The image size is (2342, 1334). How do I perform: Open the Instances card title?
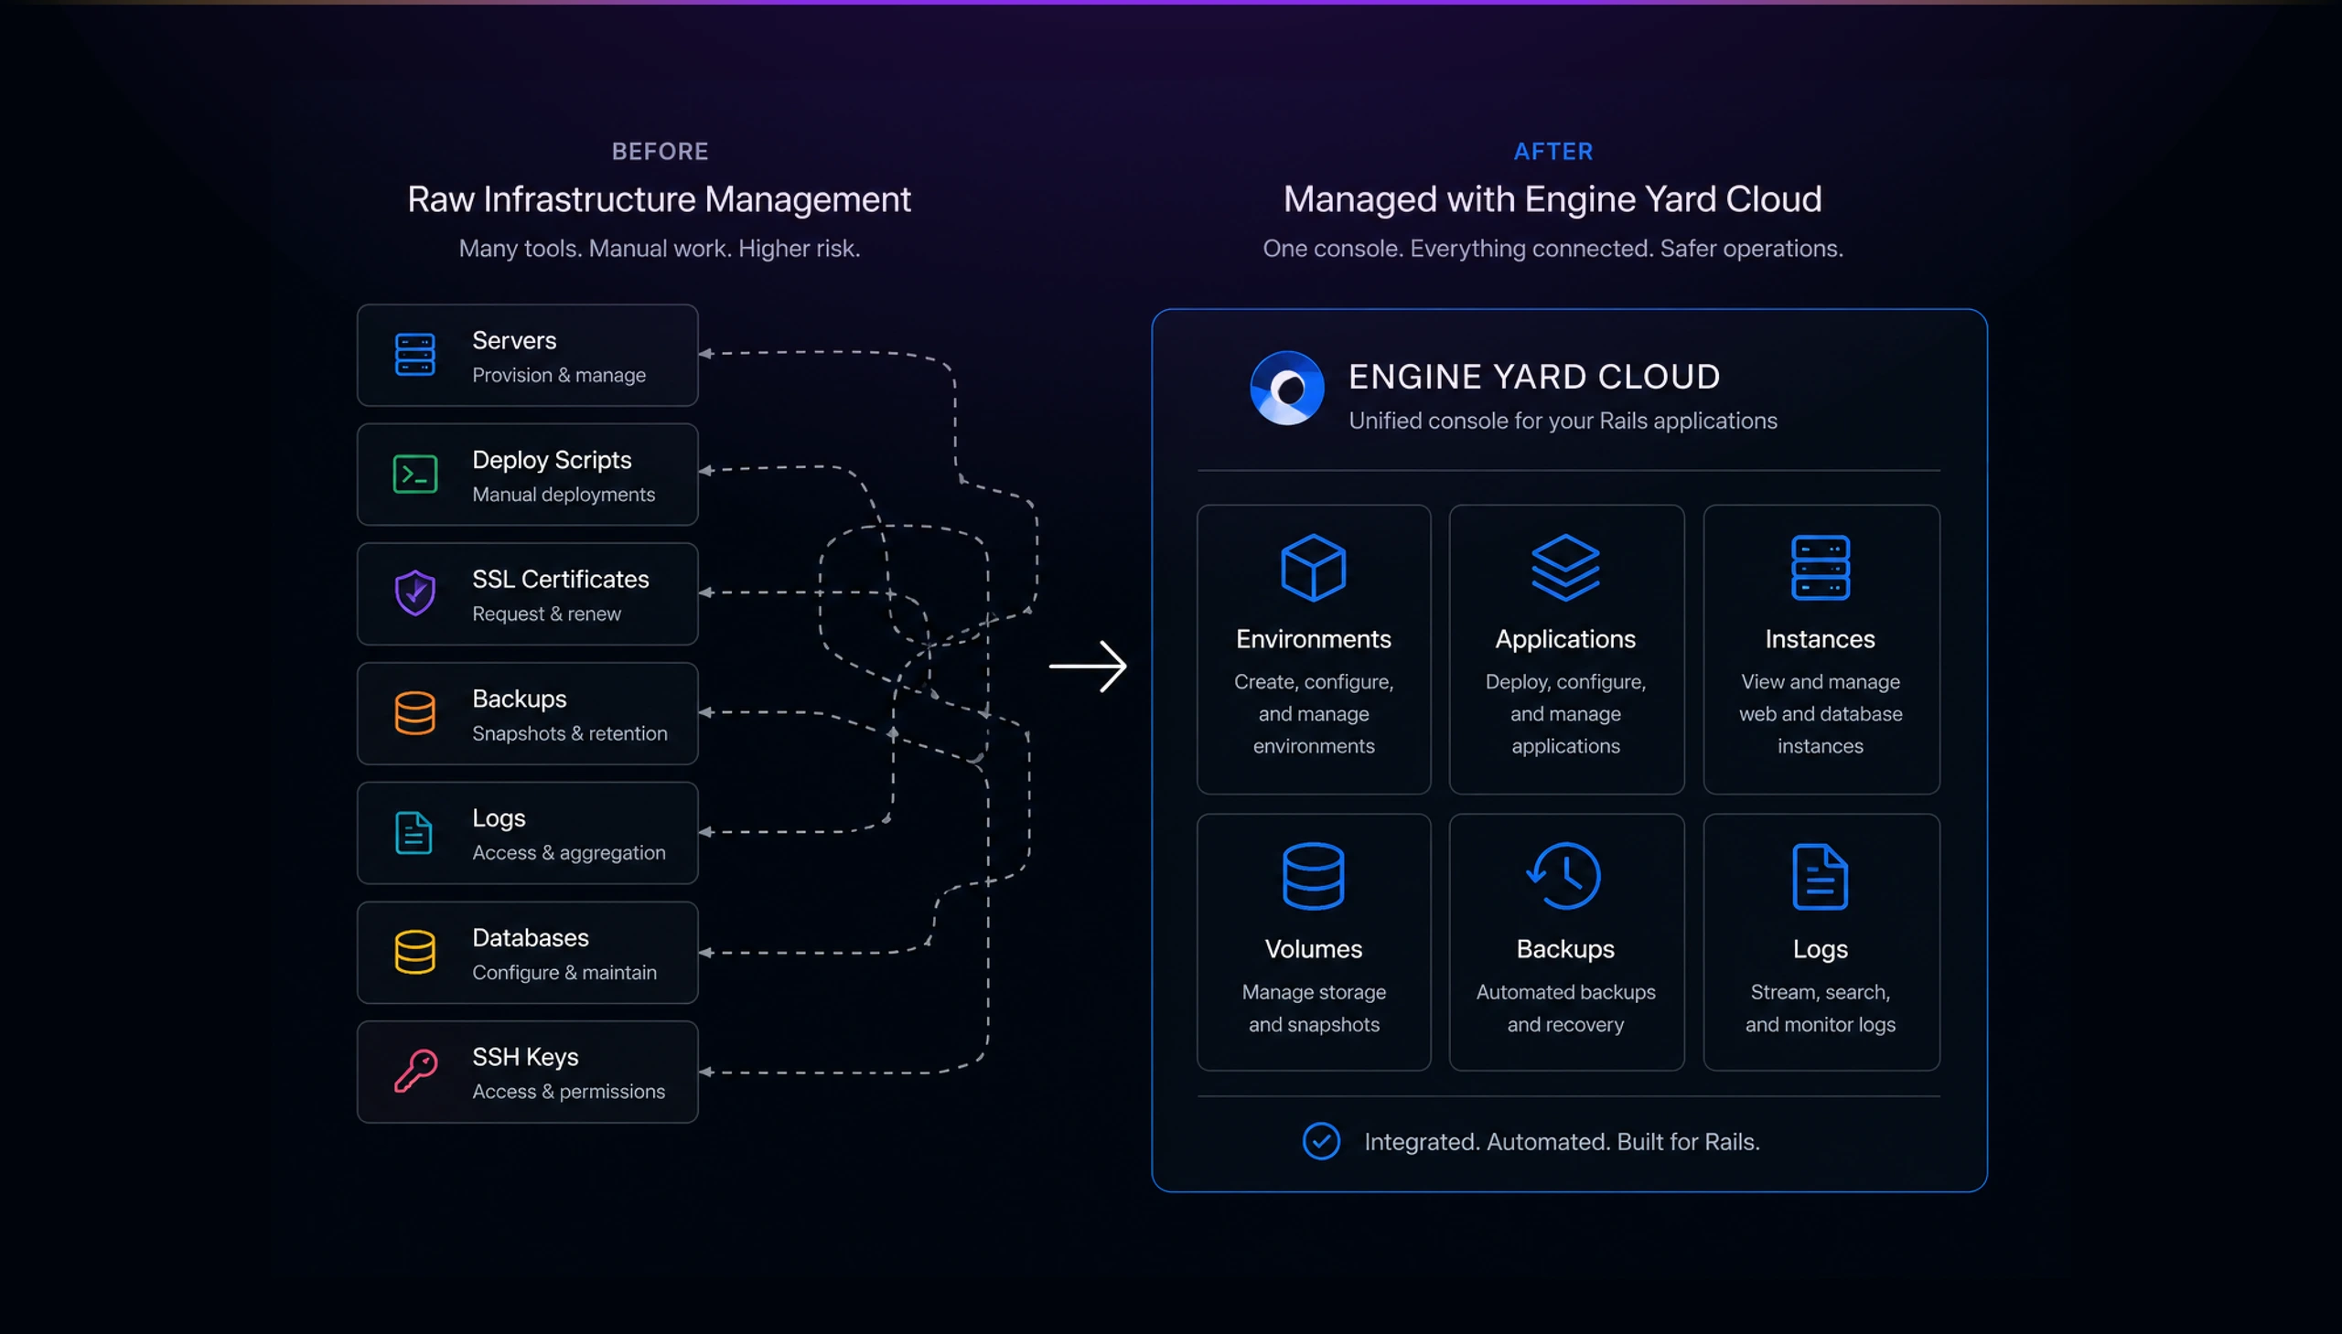[x=1820, y=638]
